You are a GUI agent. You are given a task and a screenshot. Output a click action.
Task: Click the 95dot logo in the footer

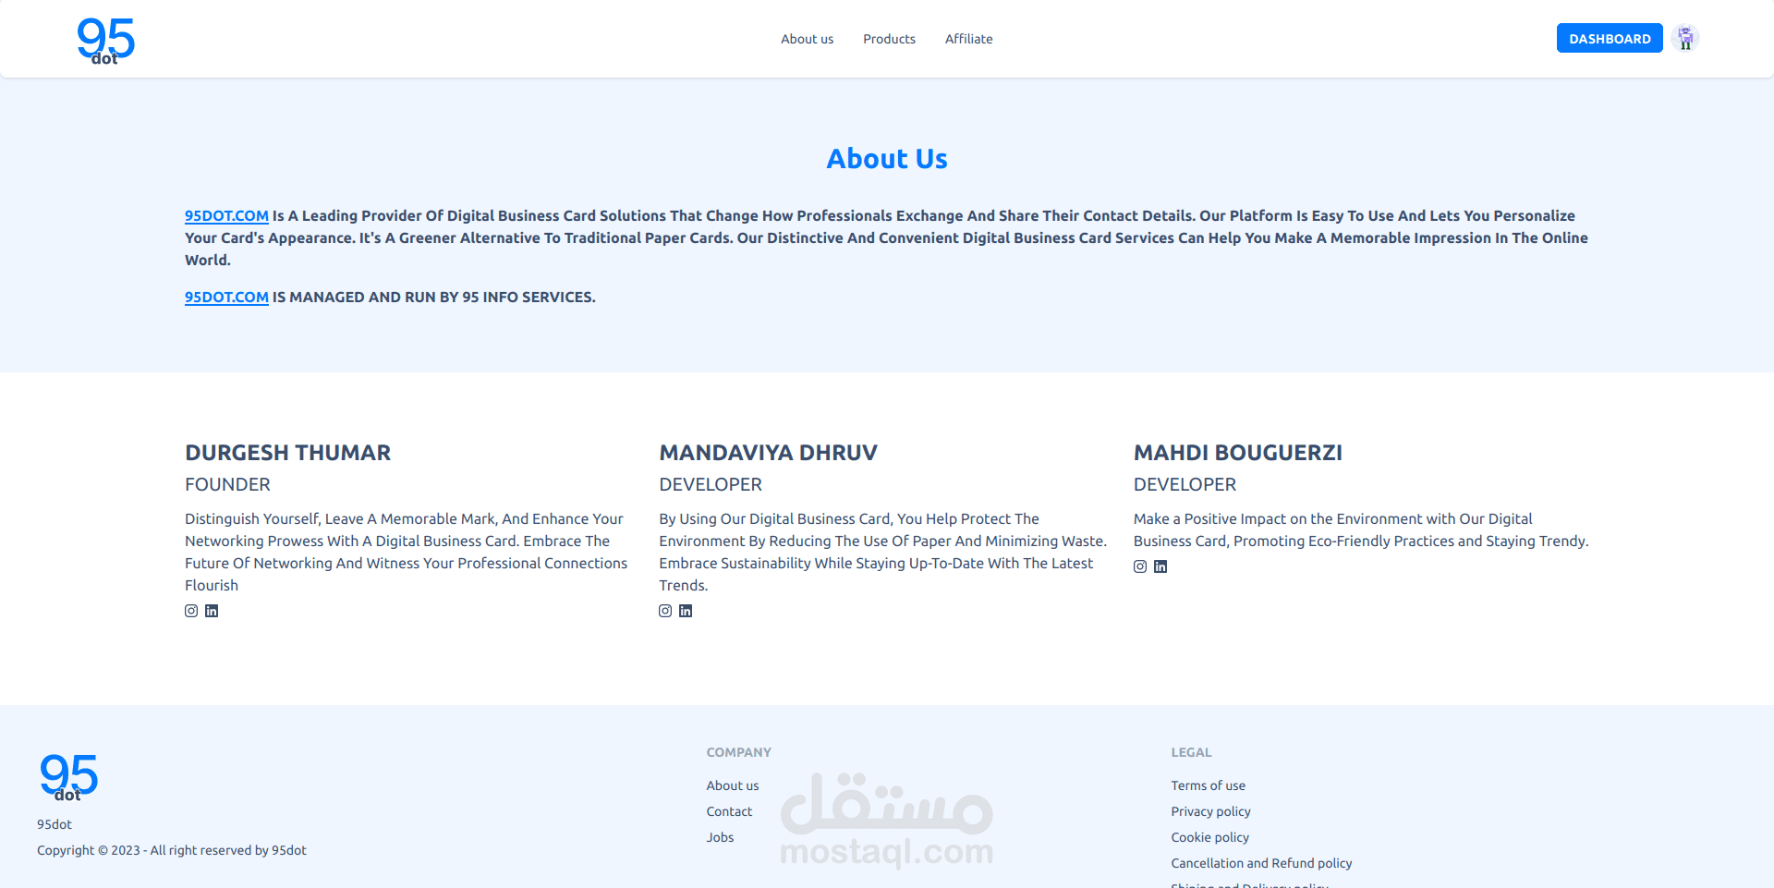pos(68,778)
